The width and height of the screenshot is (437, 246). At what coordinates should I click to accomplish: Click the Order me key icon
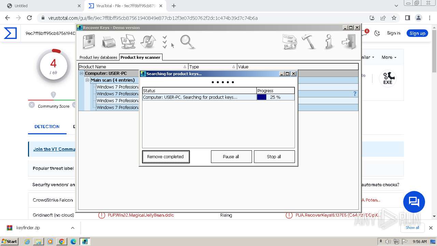point(290,42)
